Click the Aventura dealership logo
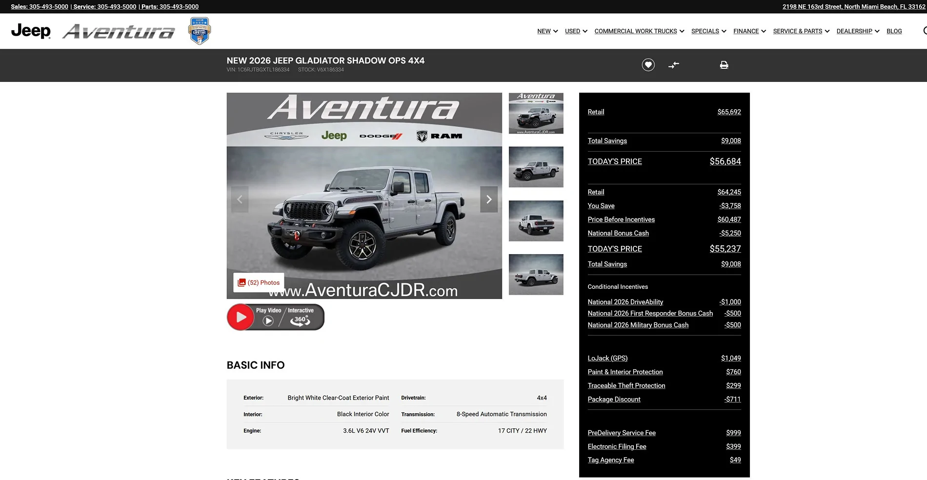927x480 pixels. tap(119, 32)
